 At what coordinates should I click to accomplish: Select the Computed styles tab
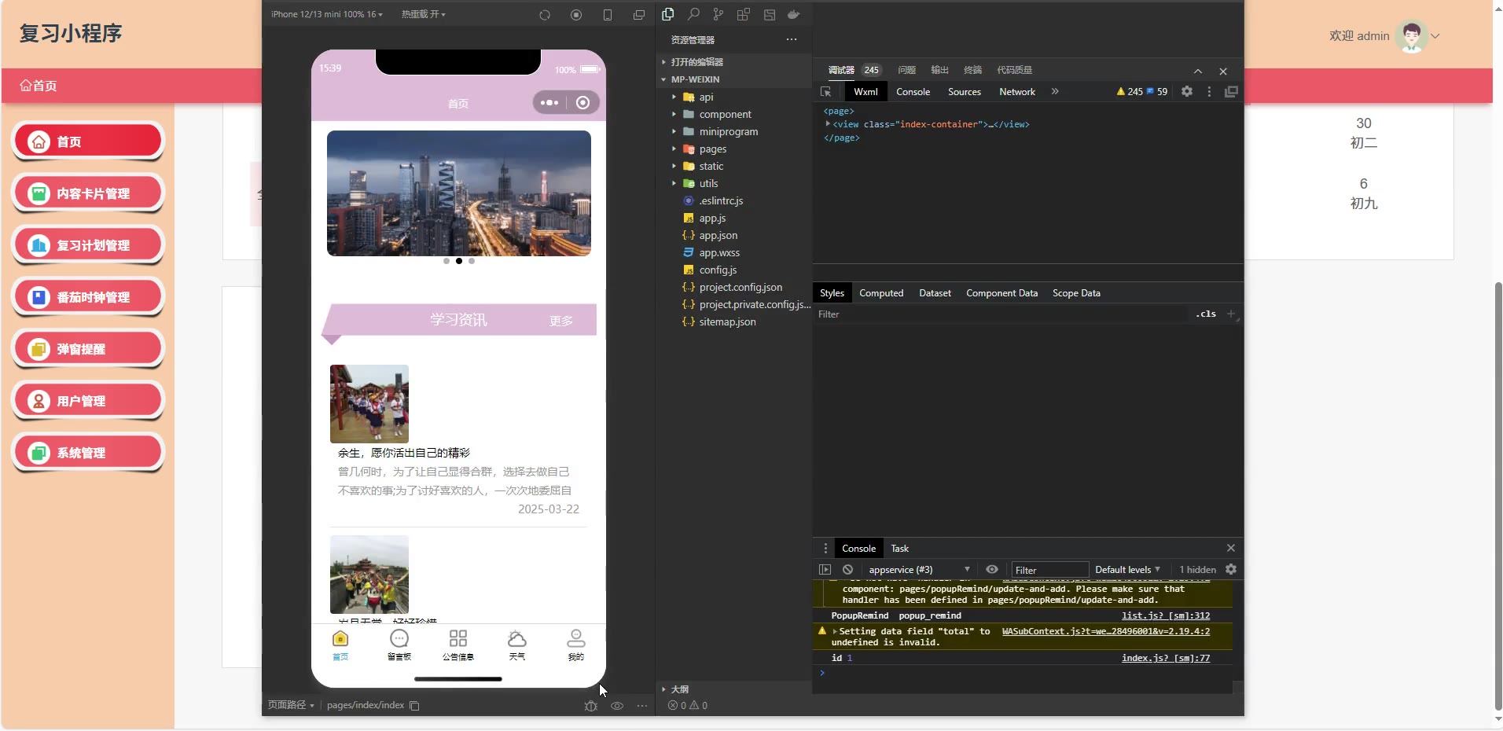(x=880, y=293)
